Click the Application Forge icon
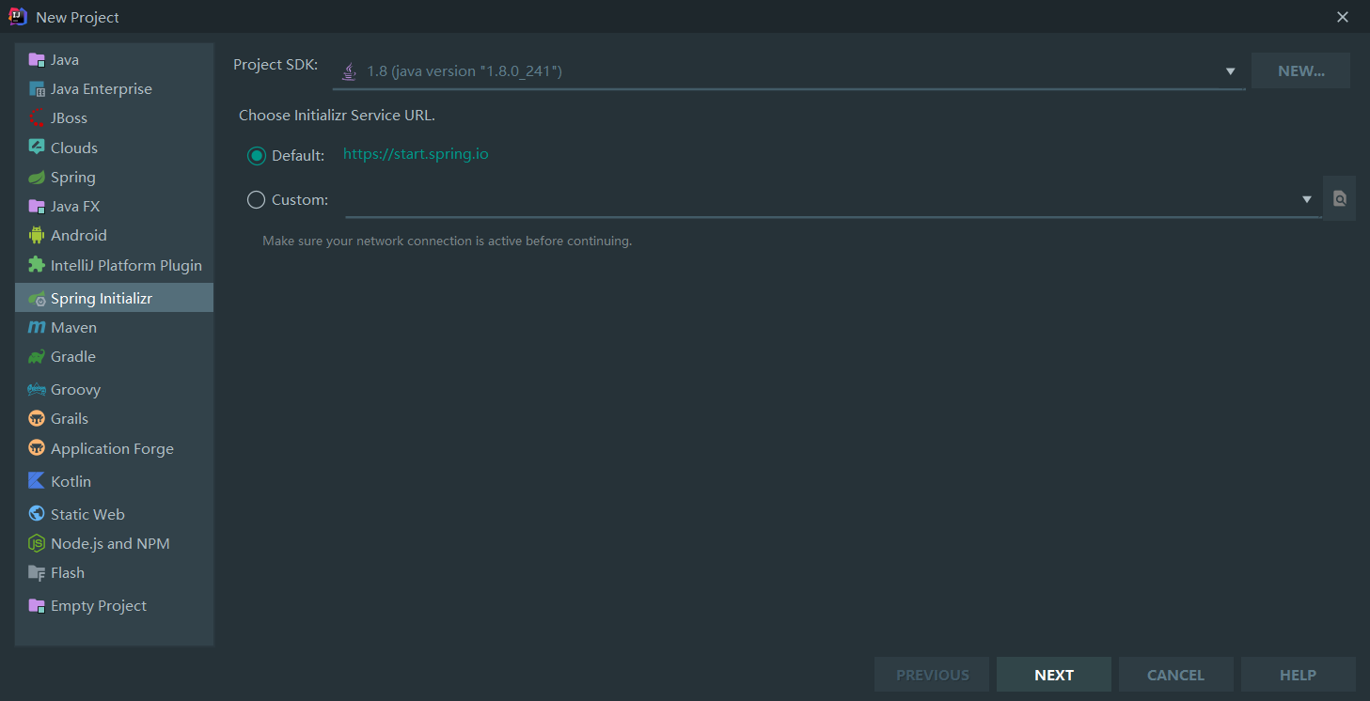Viewport: 1370px width, 701px height. pos(37,448)
